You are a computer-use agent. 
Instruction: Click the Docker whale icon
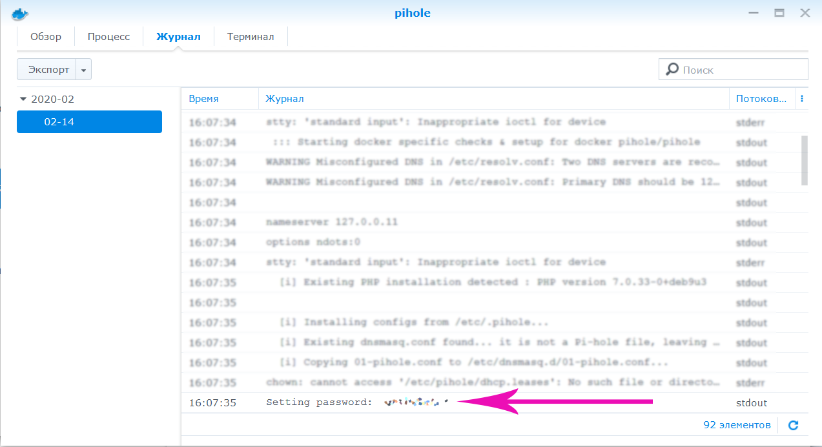pyautogui.click(x=21, y=13)
